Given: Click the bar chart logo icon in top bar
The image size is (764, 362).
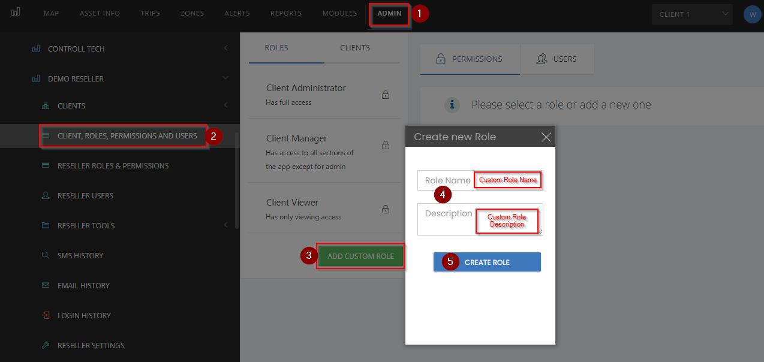Looking at the screenshot, I should [x=16, y=12].
